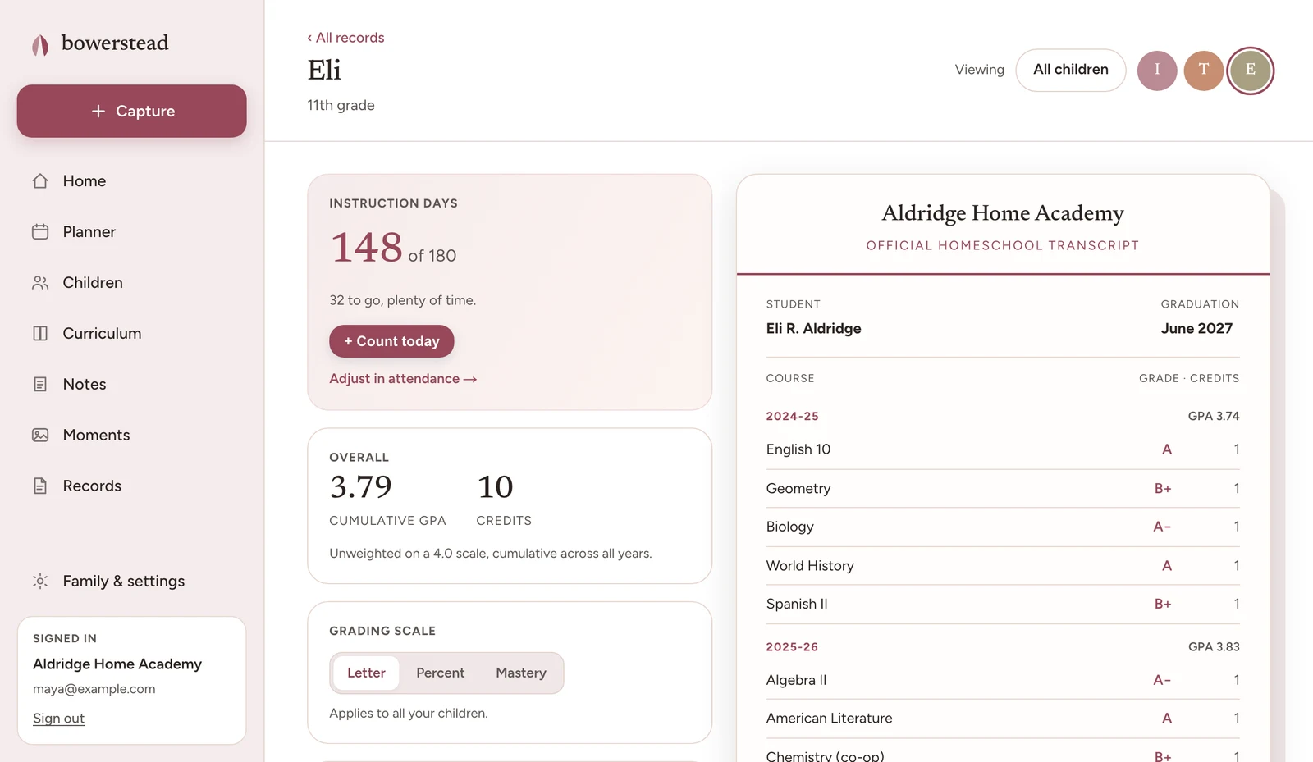Click the maya@example.com email text
1313x762 pixels.
pos(94,690)
